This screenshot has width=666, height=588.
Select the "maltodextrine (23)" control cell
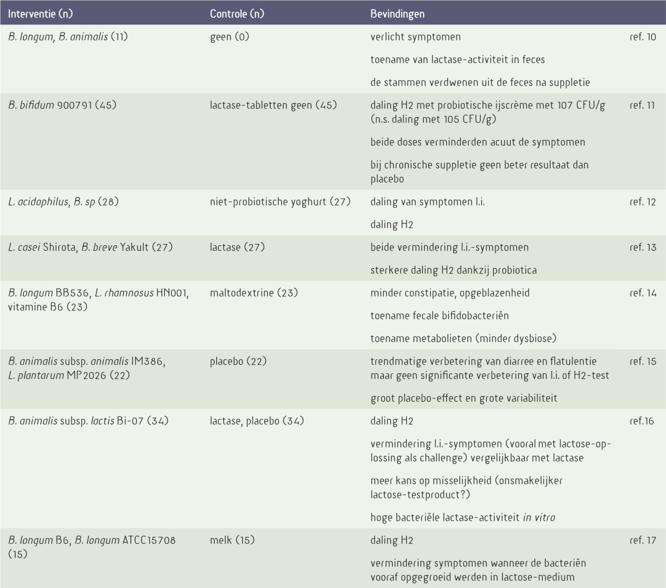tap(254, 293)
